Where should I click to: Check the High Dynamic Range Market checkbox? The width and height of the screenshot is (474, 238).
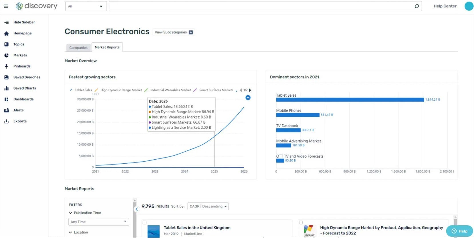(x=301, y=223)
